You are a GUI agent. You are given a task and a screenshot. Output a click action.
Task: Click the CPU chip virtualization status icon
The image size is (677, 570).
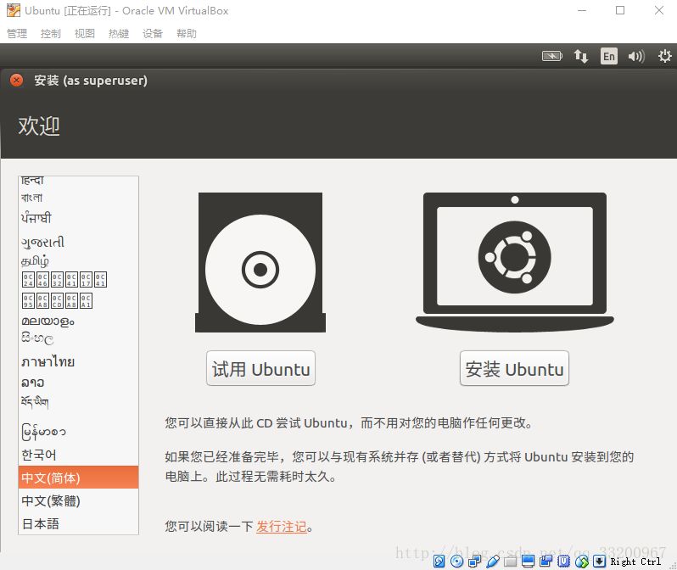coord(564,561)
